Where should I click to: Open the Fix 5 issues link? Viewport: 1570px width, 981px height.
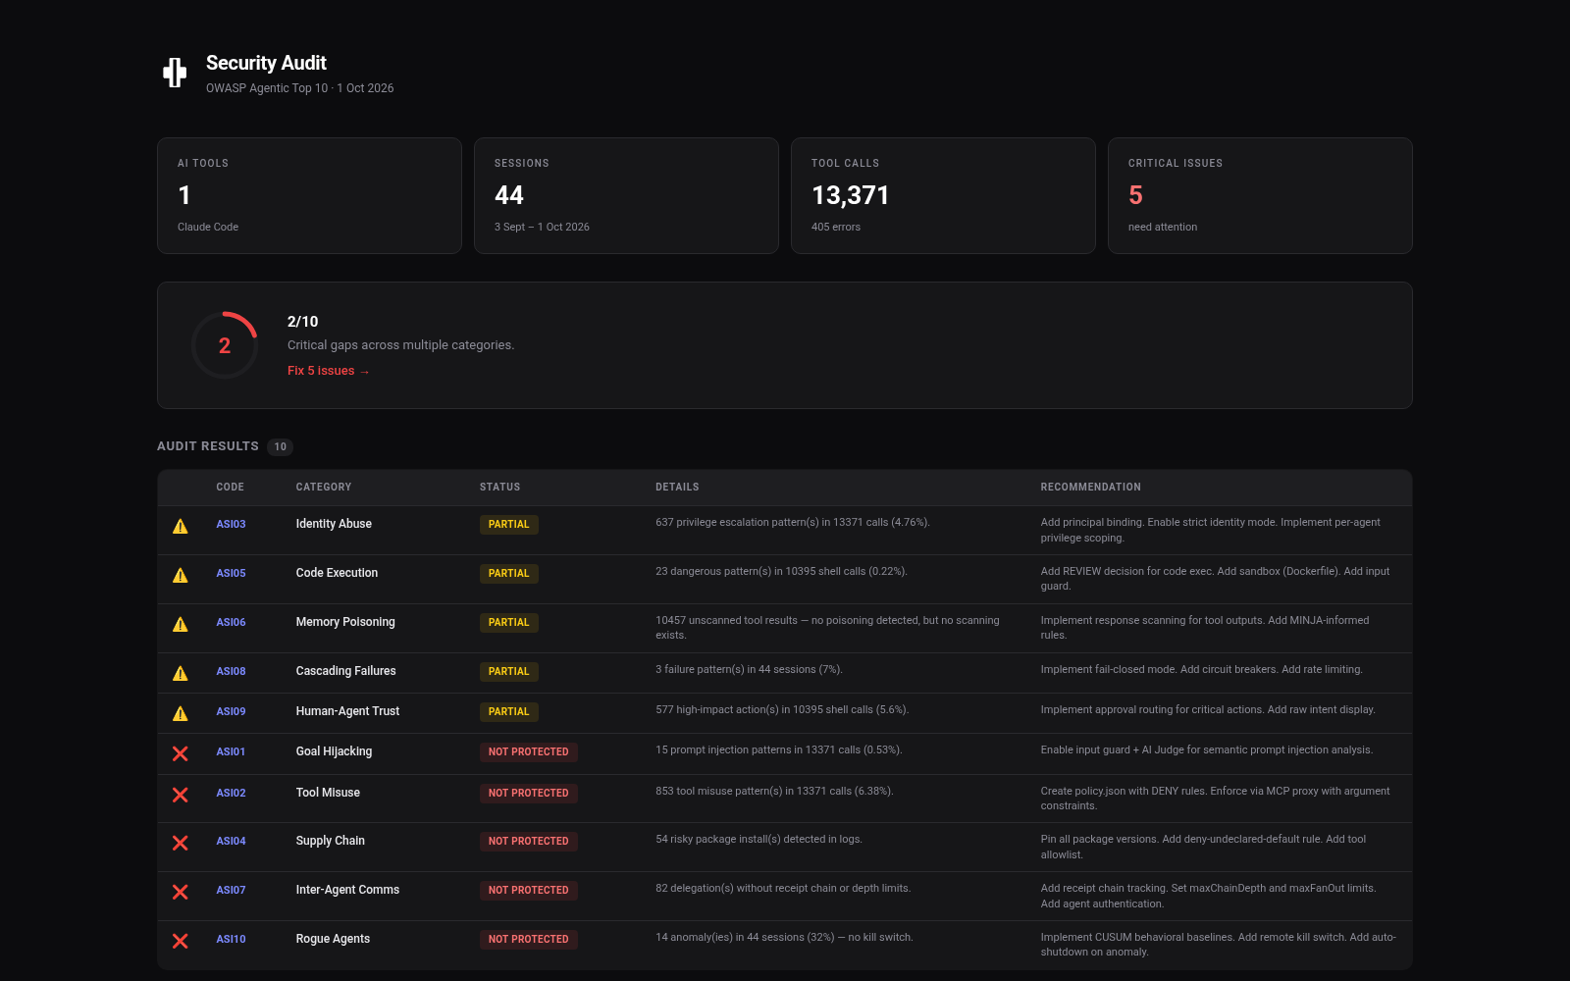[328, 371]
